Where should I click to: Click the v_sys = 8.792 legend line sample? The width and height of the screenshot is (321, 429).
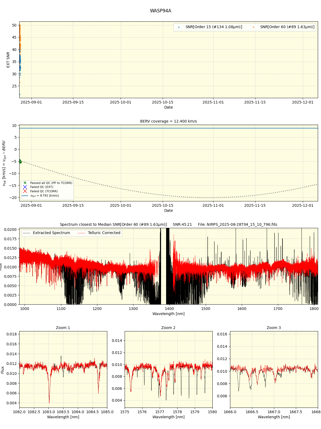[25, 196]
